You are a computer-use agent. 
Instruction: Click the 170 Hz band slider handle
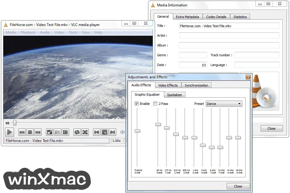pos(167,128)
